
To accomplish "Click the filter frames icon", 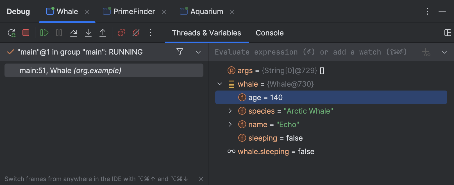I will [x=180, y=52].
